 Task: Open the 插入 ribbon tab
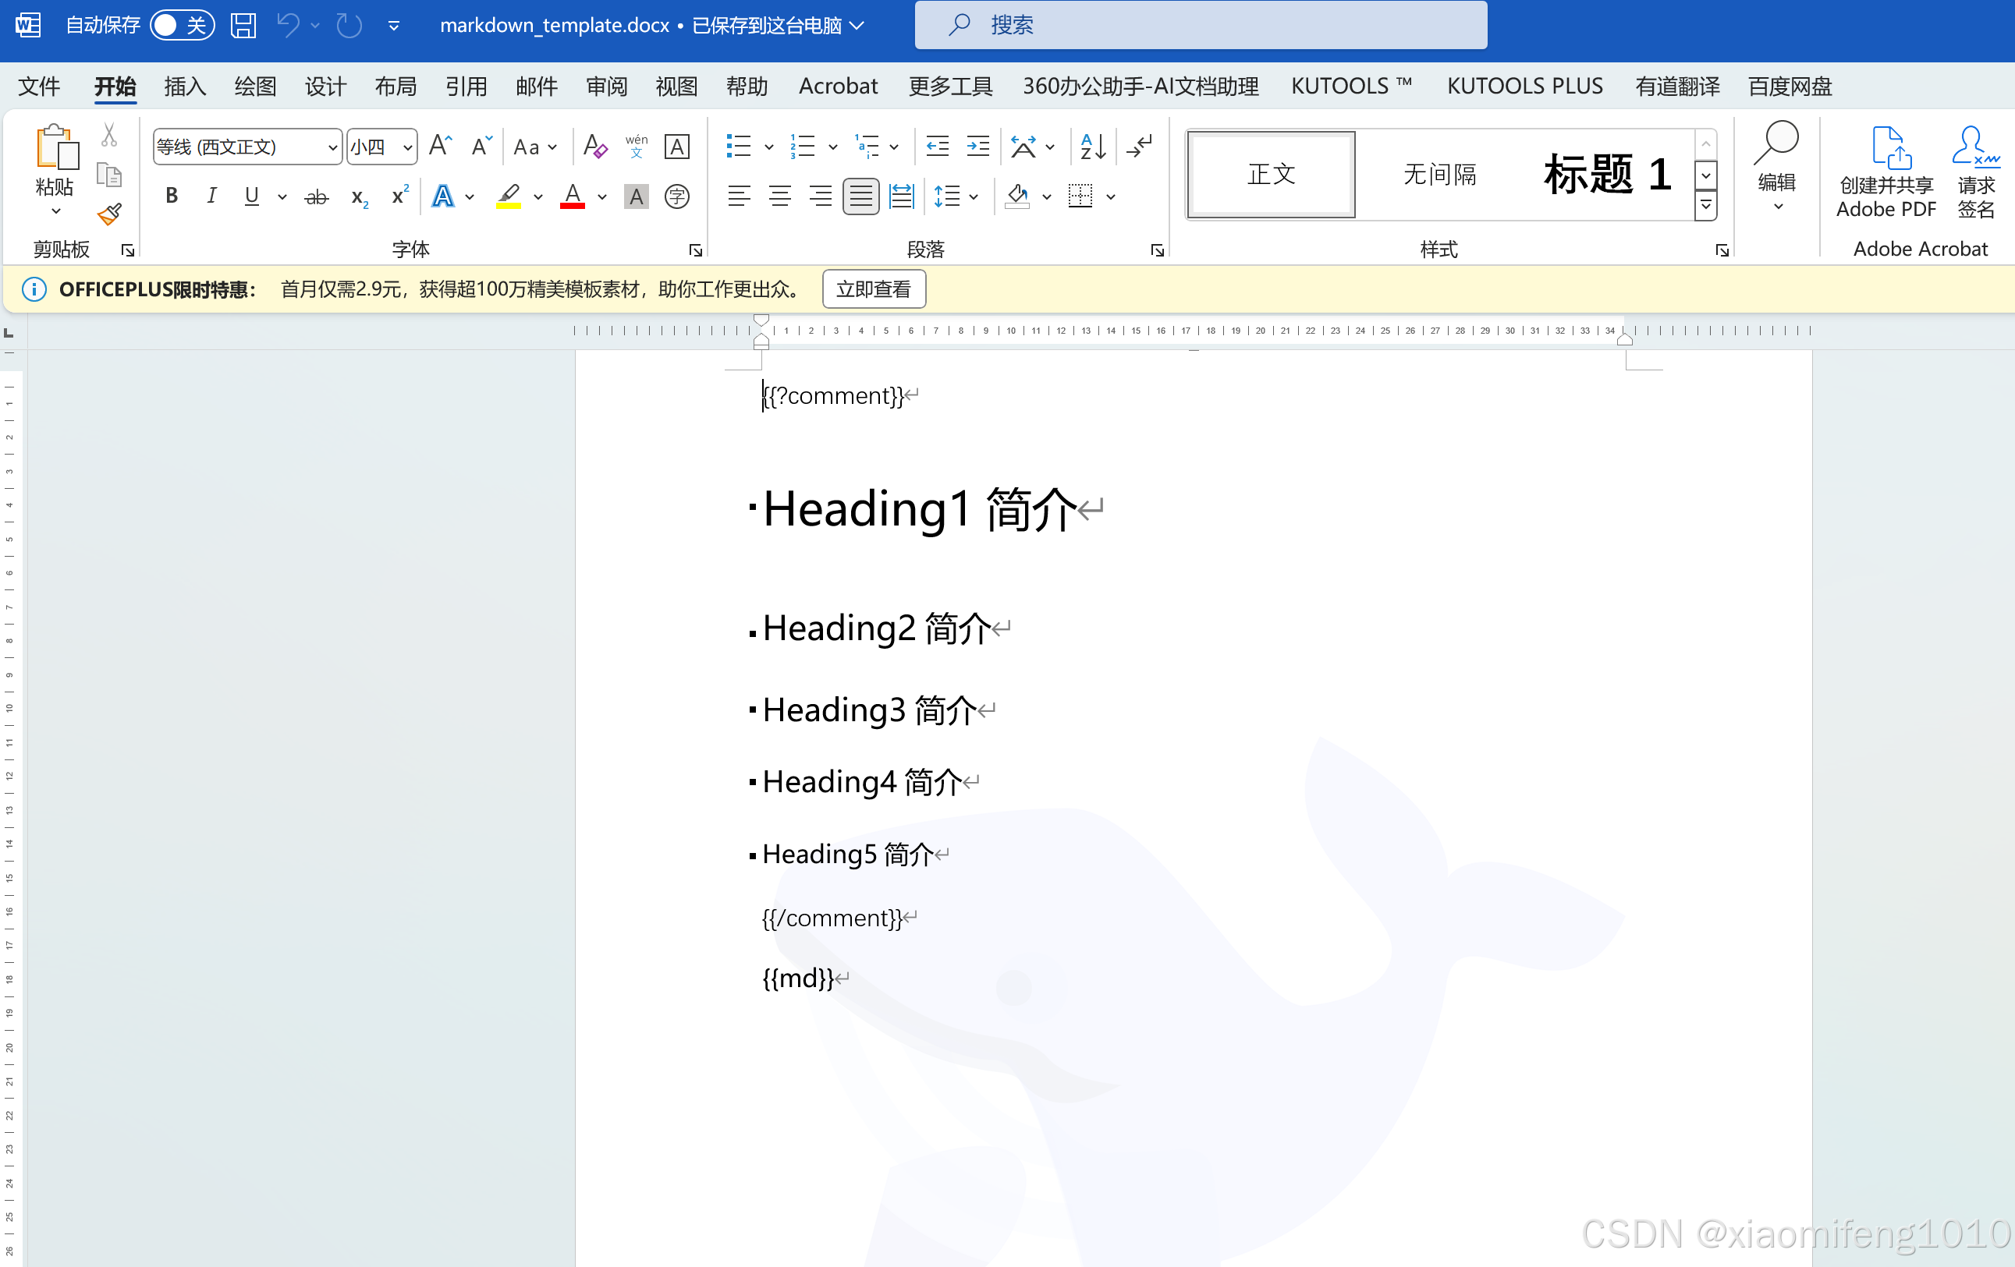[184, 86]
